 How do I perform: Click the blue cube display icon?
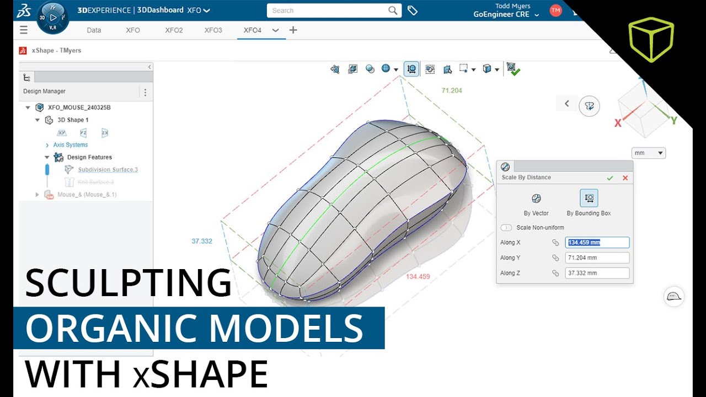pos(486,69)
